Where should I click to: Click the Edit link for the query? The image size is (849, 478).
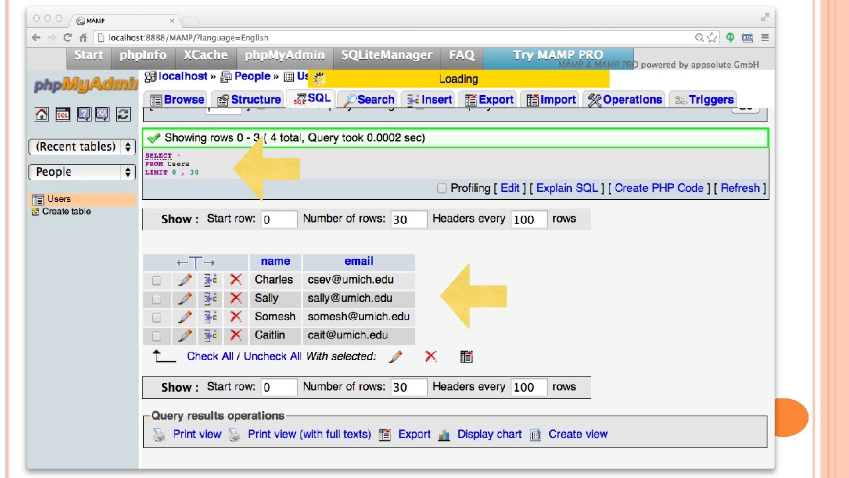click(510, 188)
